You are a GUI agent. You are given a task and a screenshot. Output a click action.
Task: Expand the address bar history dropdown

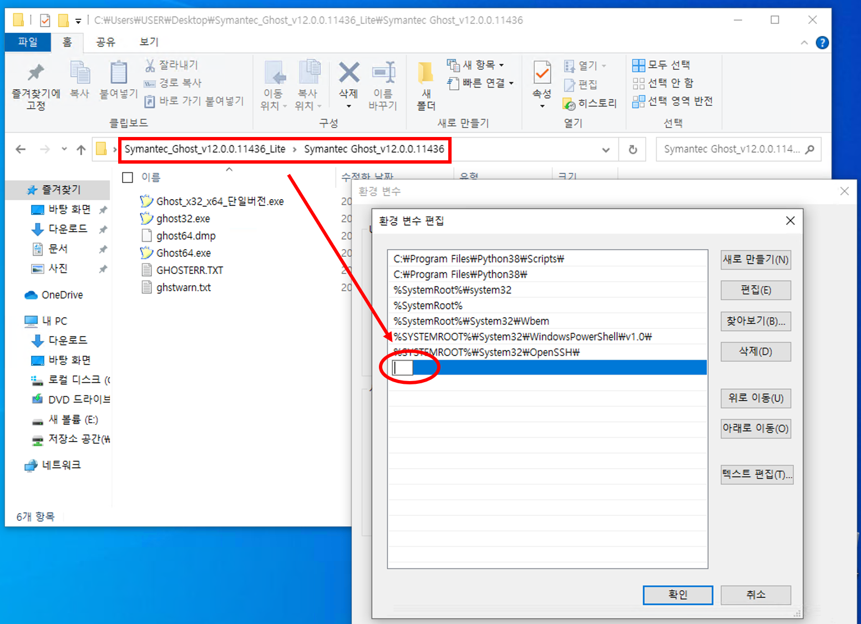click(606, 150)
